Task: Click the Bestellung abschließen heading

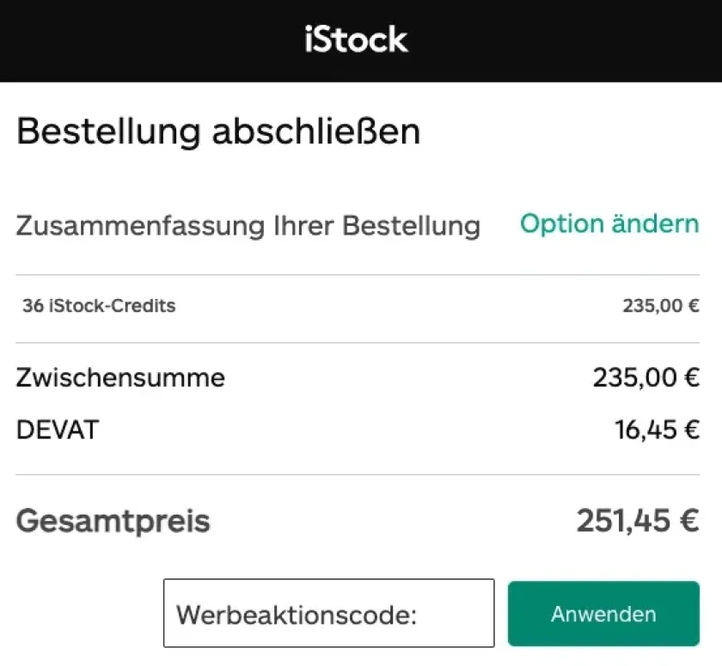Action: (218, 131)
